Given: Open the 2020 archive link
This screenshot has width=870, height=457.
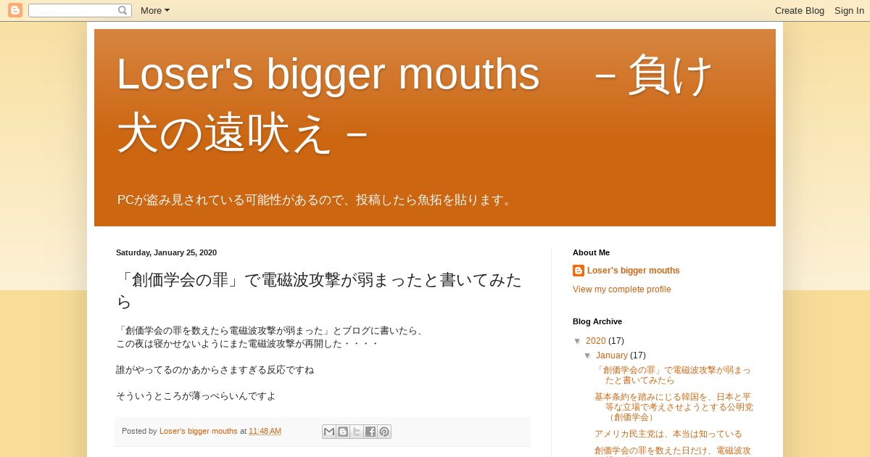Looking at the screenshot, I should (x=595, y=341).
